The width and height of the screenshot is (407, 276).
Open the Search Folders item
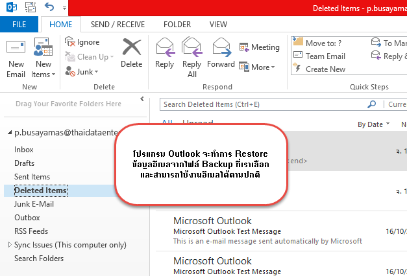pos(39,259)
